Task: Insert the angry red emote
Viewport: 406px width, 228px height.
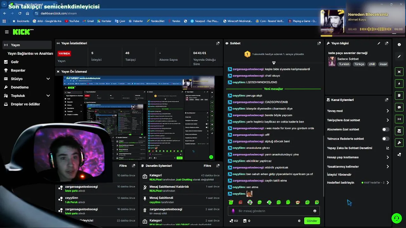Action: tap(240, 202)
